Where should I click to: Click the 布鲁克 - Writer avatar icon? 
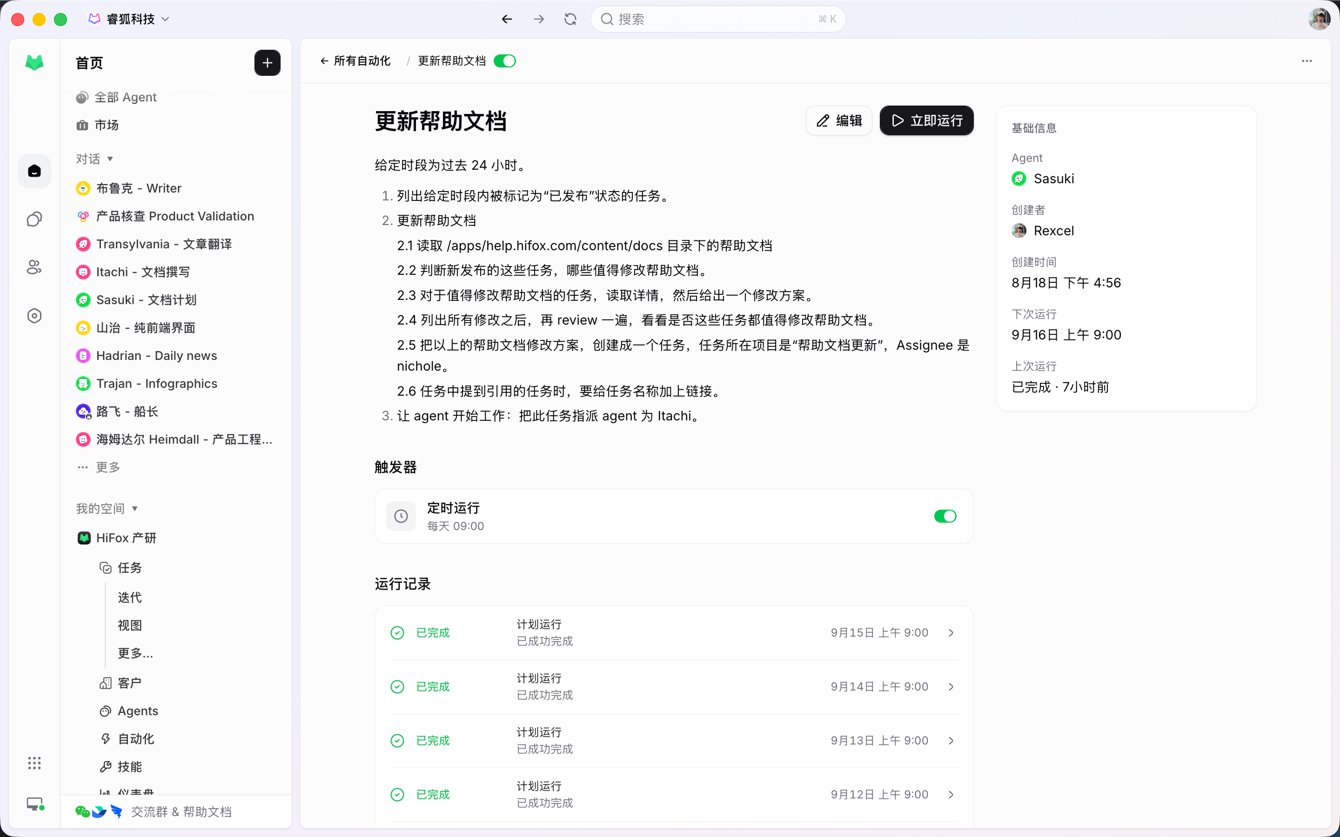click(x=83, y=188)
